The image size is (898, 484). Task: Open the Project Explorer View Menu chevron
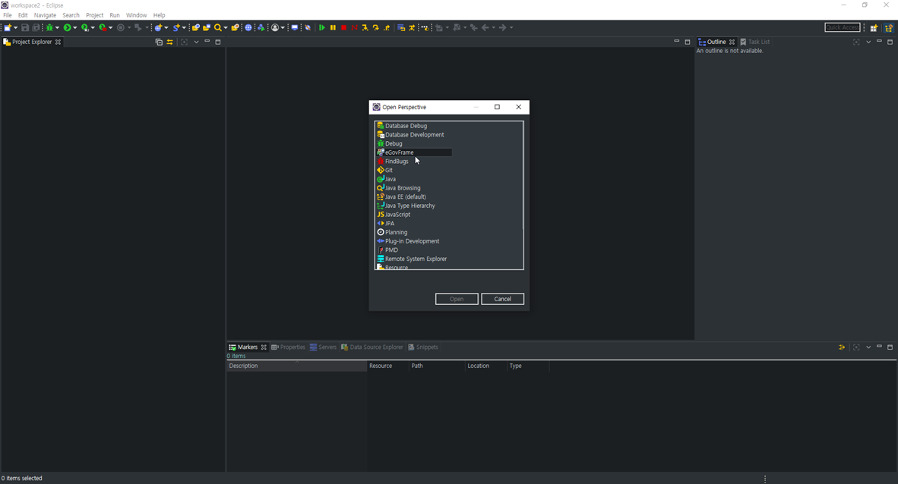(x=196, y=42)
